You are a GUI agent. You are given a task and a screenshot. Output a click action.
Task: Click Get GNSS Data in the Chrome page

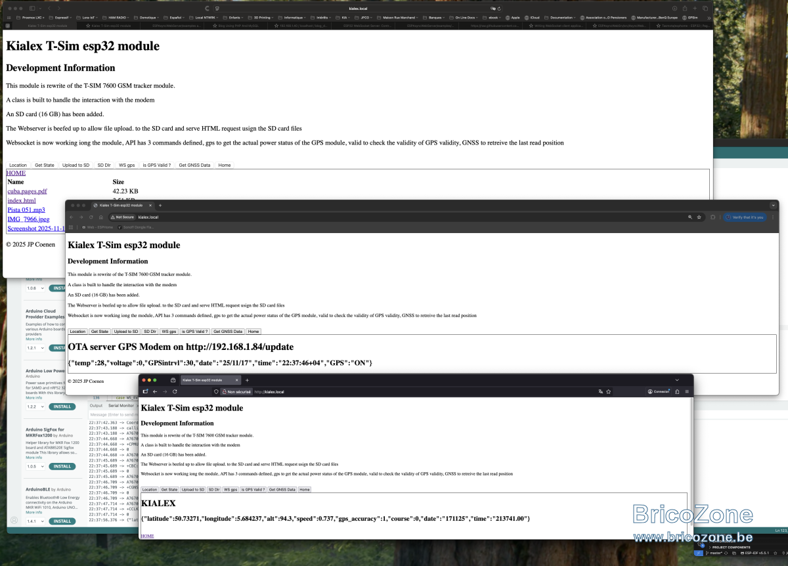coord(228,332)
